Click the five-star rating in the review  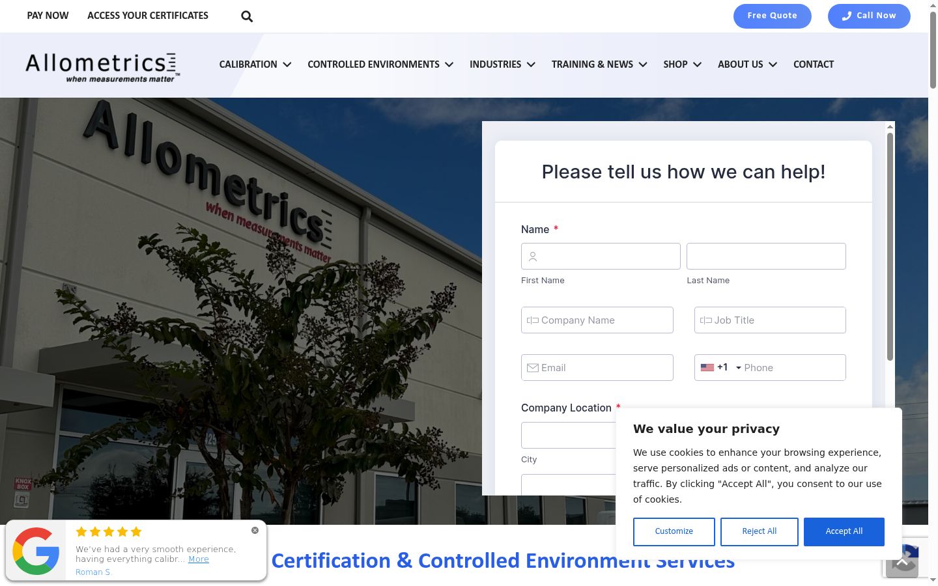pos(109,532)
